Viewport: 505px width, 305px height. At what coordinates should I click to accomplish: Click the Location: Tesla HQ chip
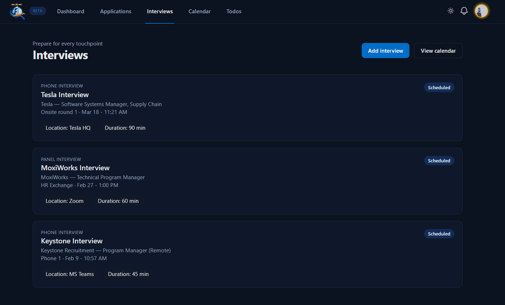click(68, 128)
